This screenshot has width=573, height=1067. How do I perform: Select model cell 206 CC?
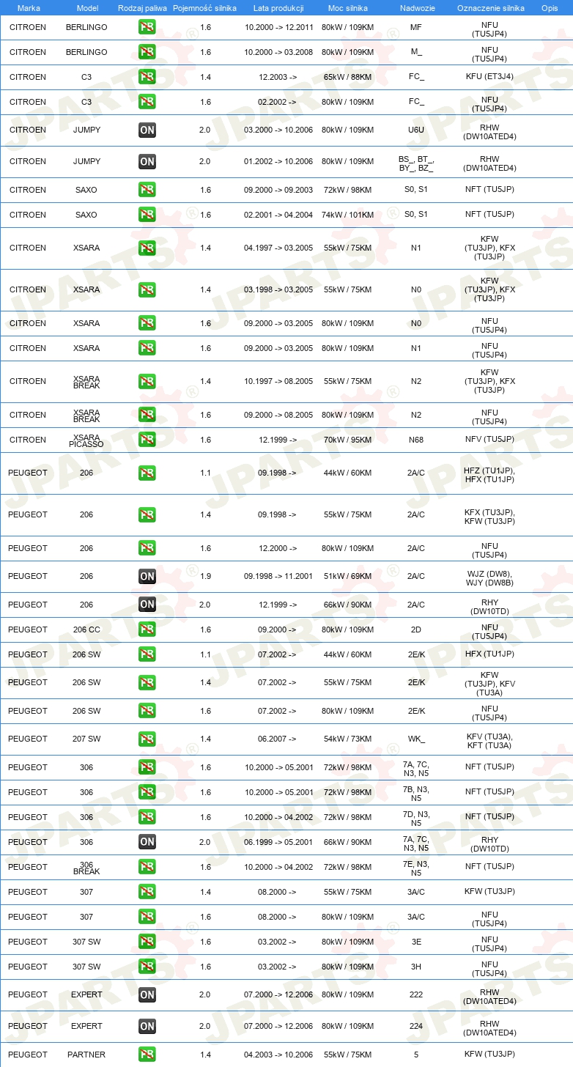[x=87, y=630]
